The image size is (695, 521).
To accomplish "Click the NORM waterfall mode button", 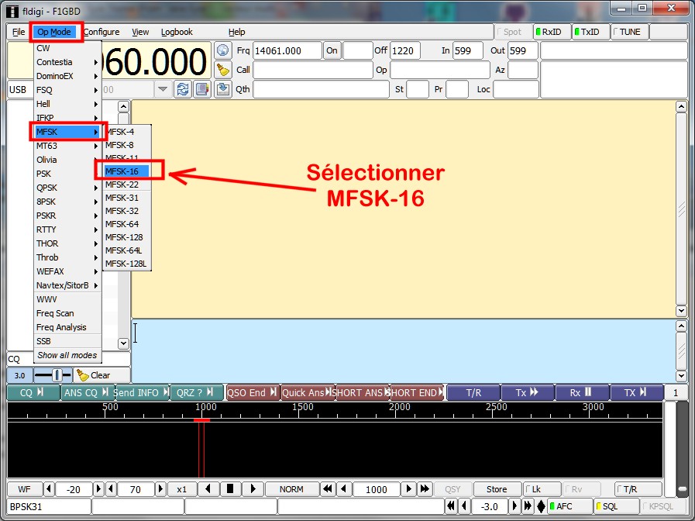I will click(x=291, y=488).
